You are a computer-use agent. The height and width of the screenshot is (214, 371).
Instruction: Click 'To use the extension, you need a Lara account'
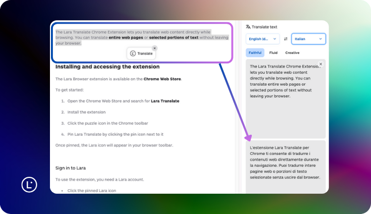(99, 180)
